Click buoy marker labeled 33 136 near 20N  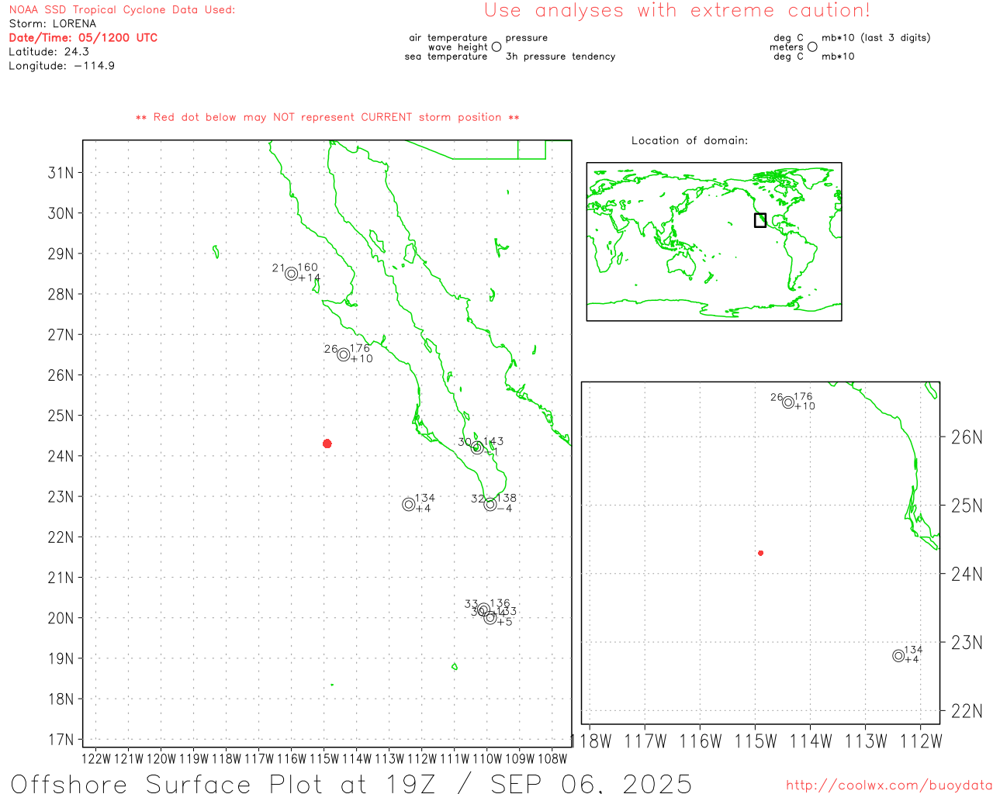coord(484,609)
